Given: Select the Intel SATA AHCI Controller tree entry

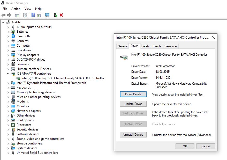Looking at the screenshot, I should [x=63, y=78].
